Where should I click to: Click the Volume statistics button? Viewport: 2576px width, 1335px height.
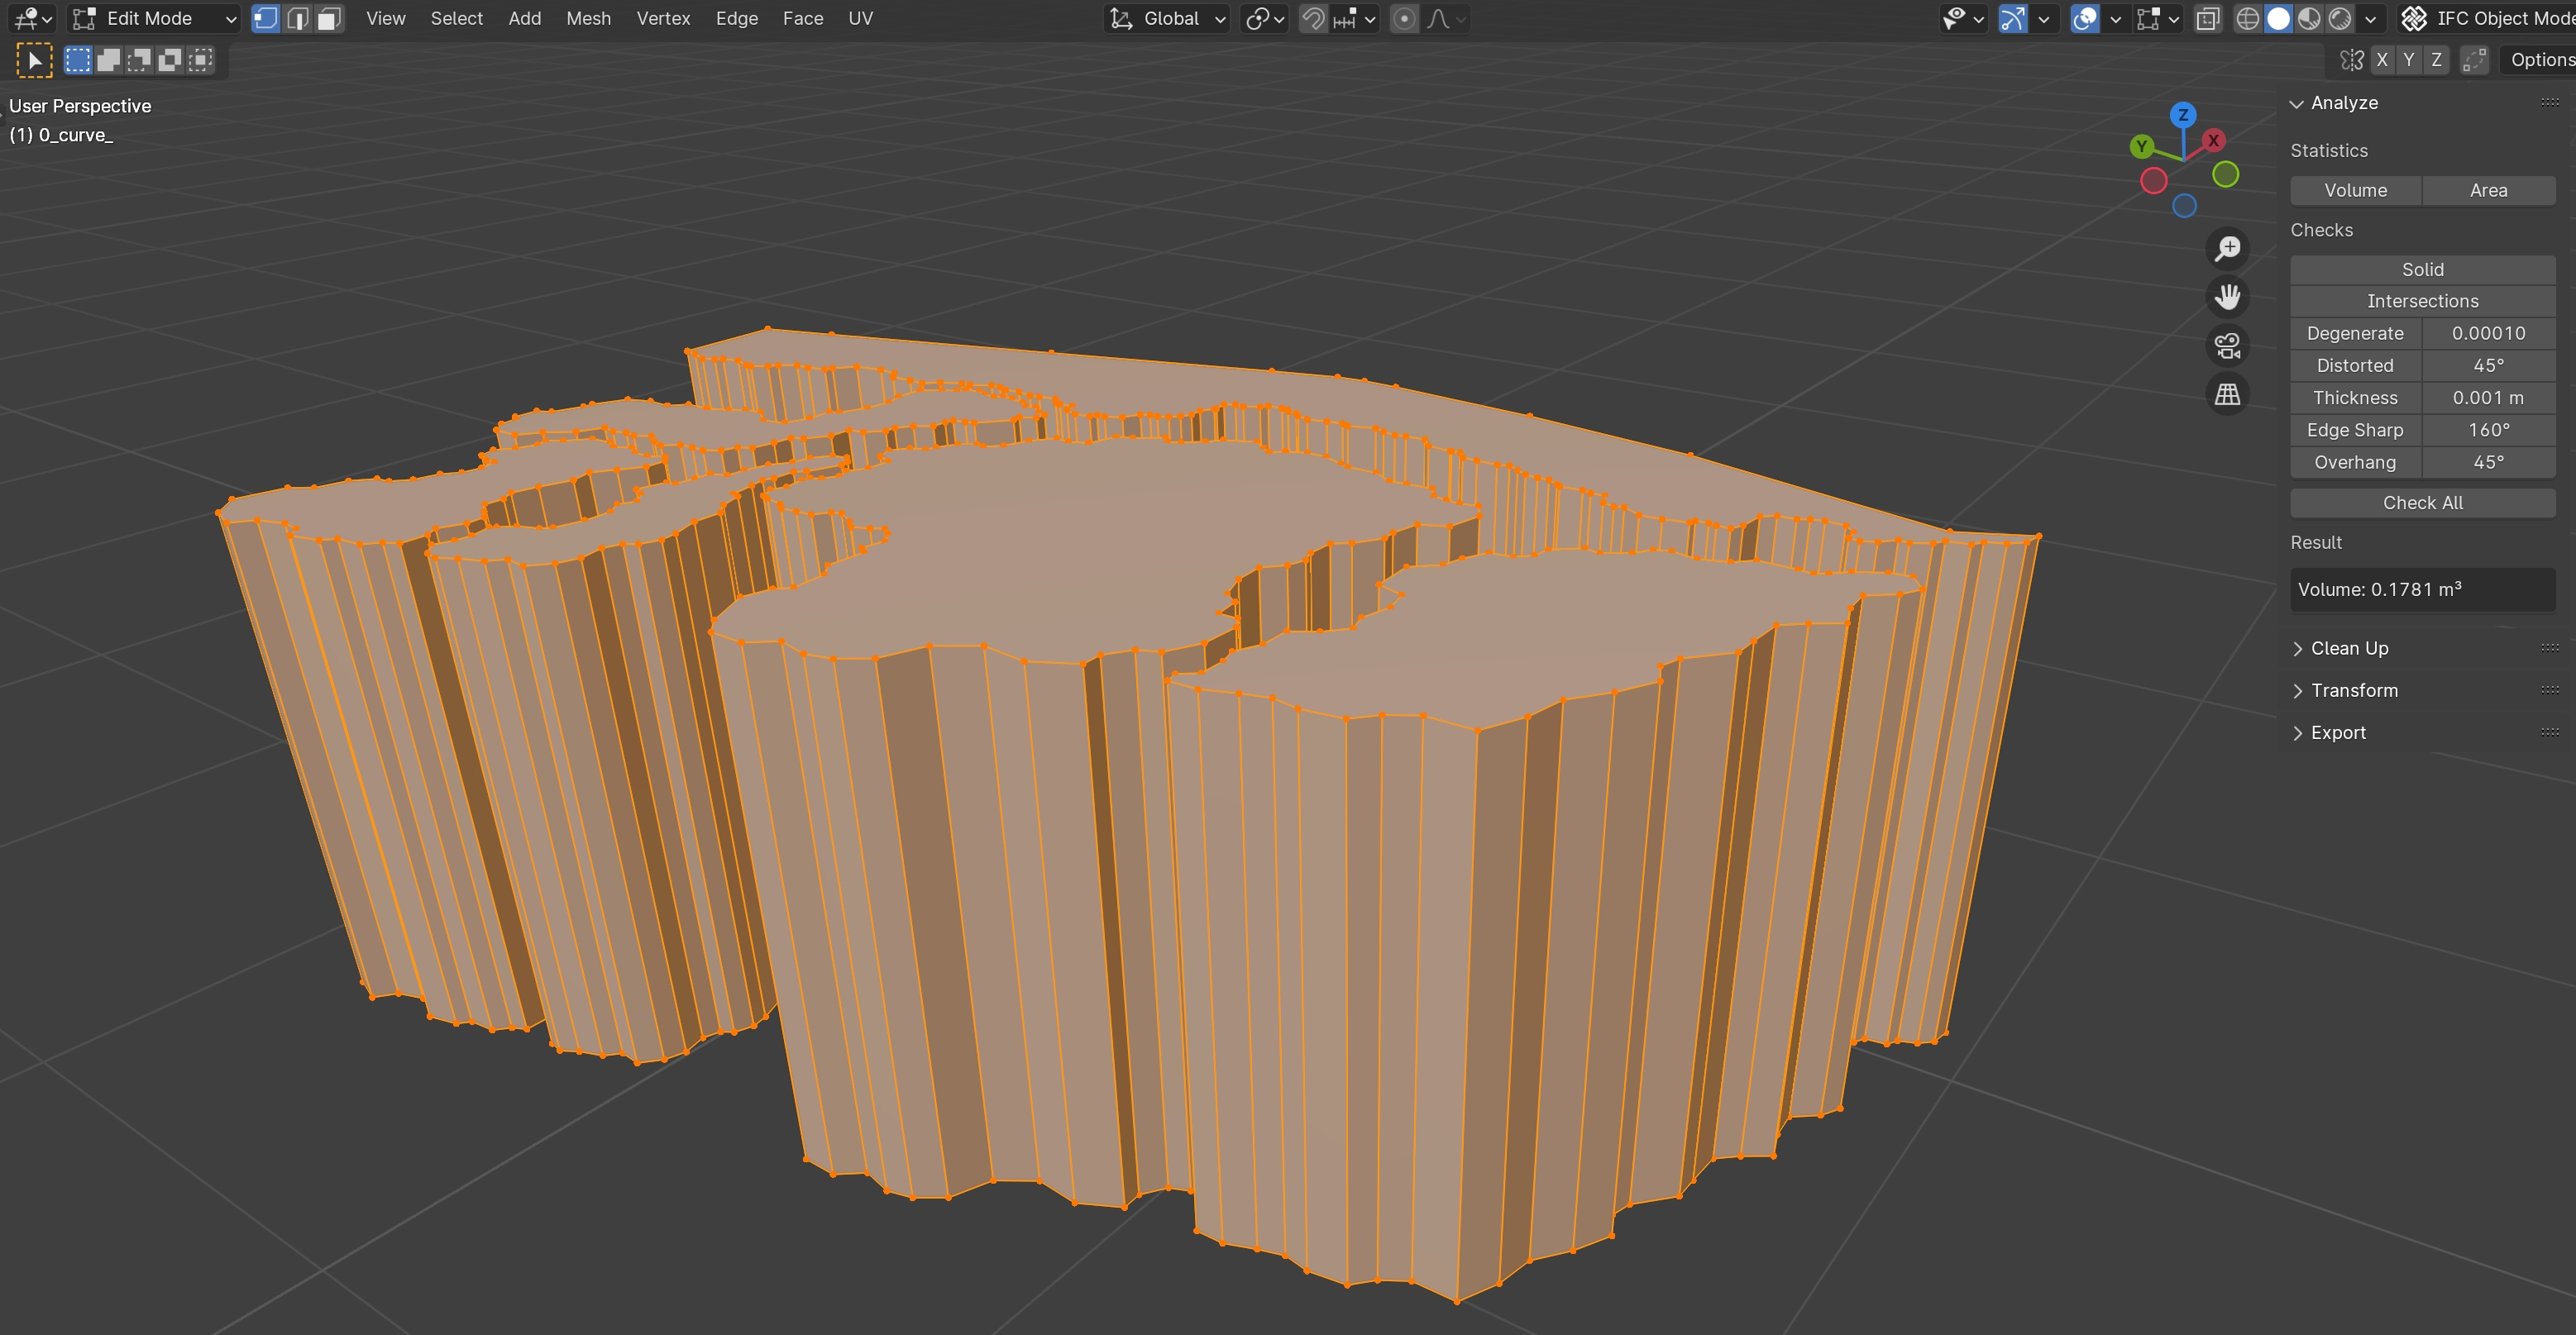coord(2355,190)
